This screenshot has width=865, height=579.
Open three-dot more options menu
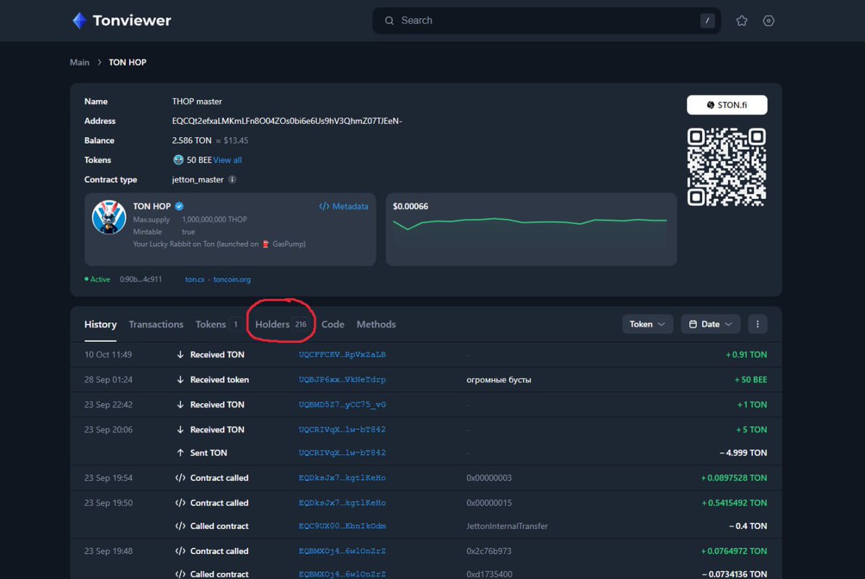point(758,324)
